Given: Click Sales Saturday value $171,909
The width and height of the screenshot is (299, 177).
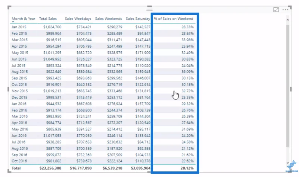Looking at the screenshot, I should point(143,53).
